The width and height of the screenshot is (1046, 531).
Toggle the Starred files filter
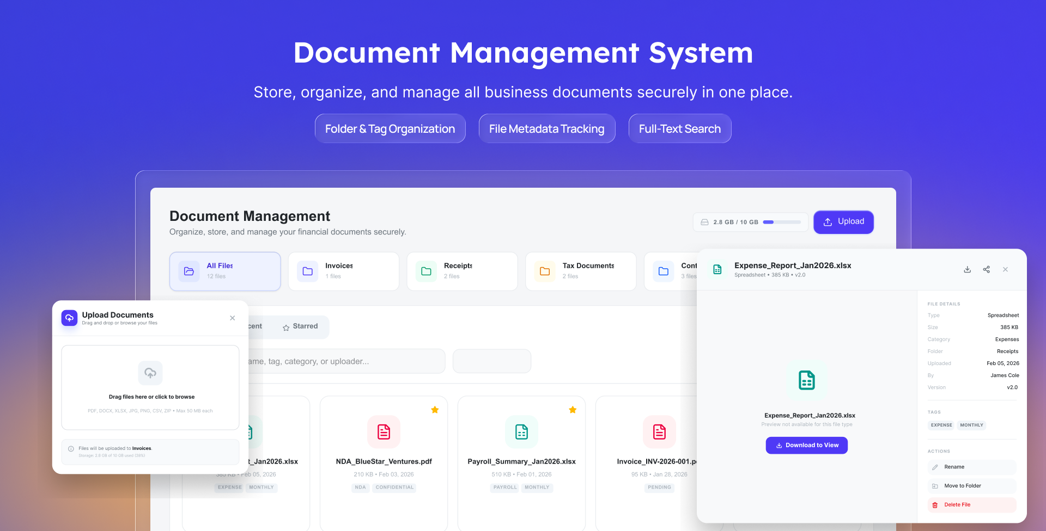[301, 327]
